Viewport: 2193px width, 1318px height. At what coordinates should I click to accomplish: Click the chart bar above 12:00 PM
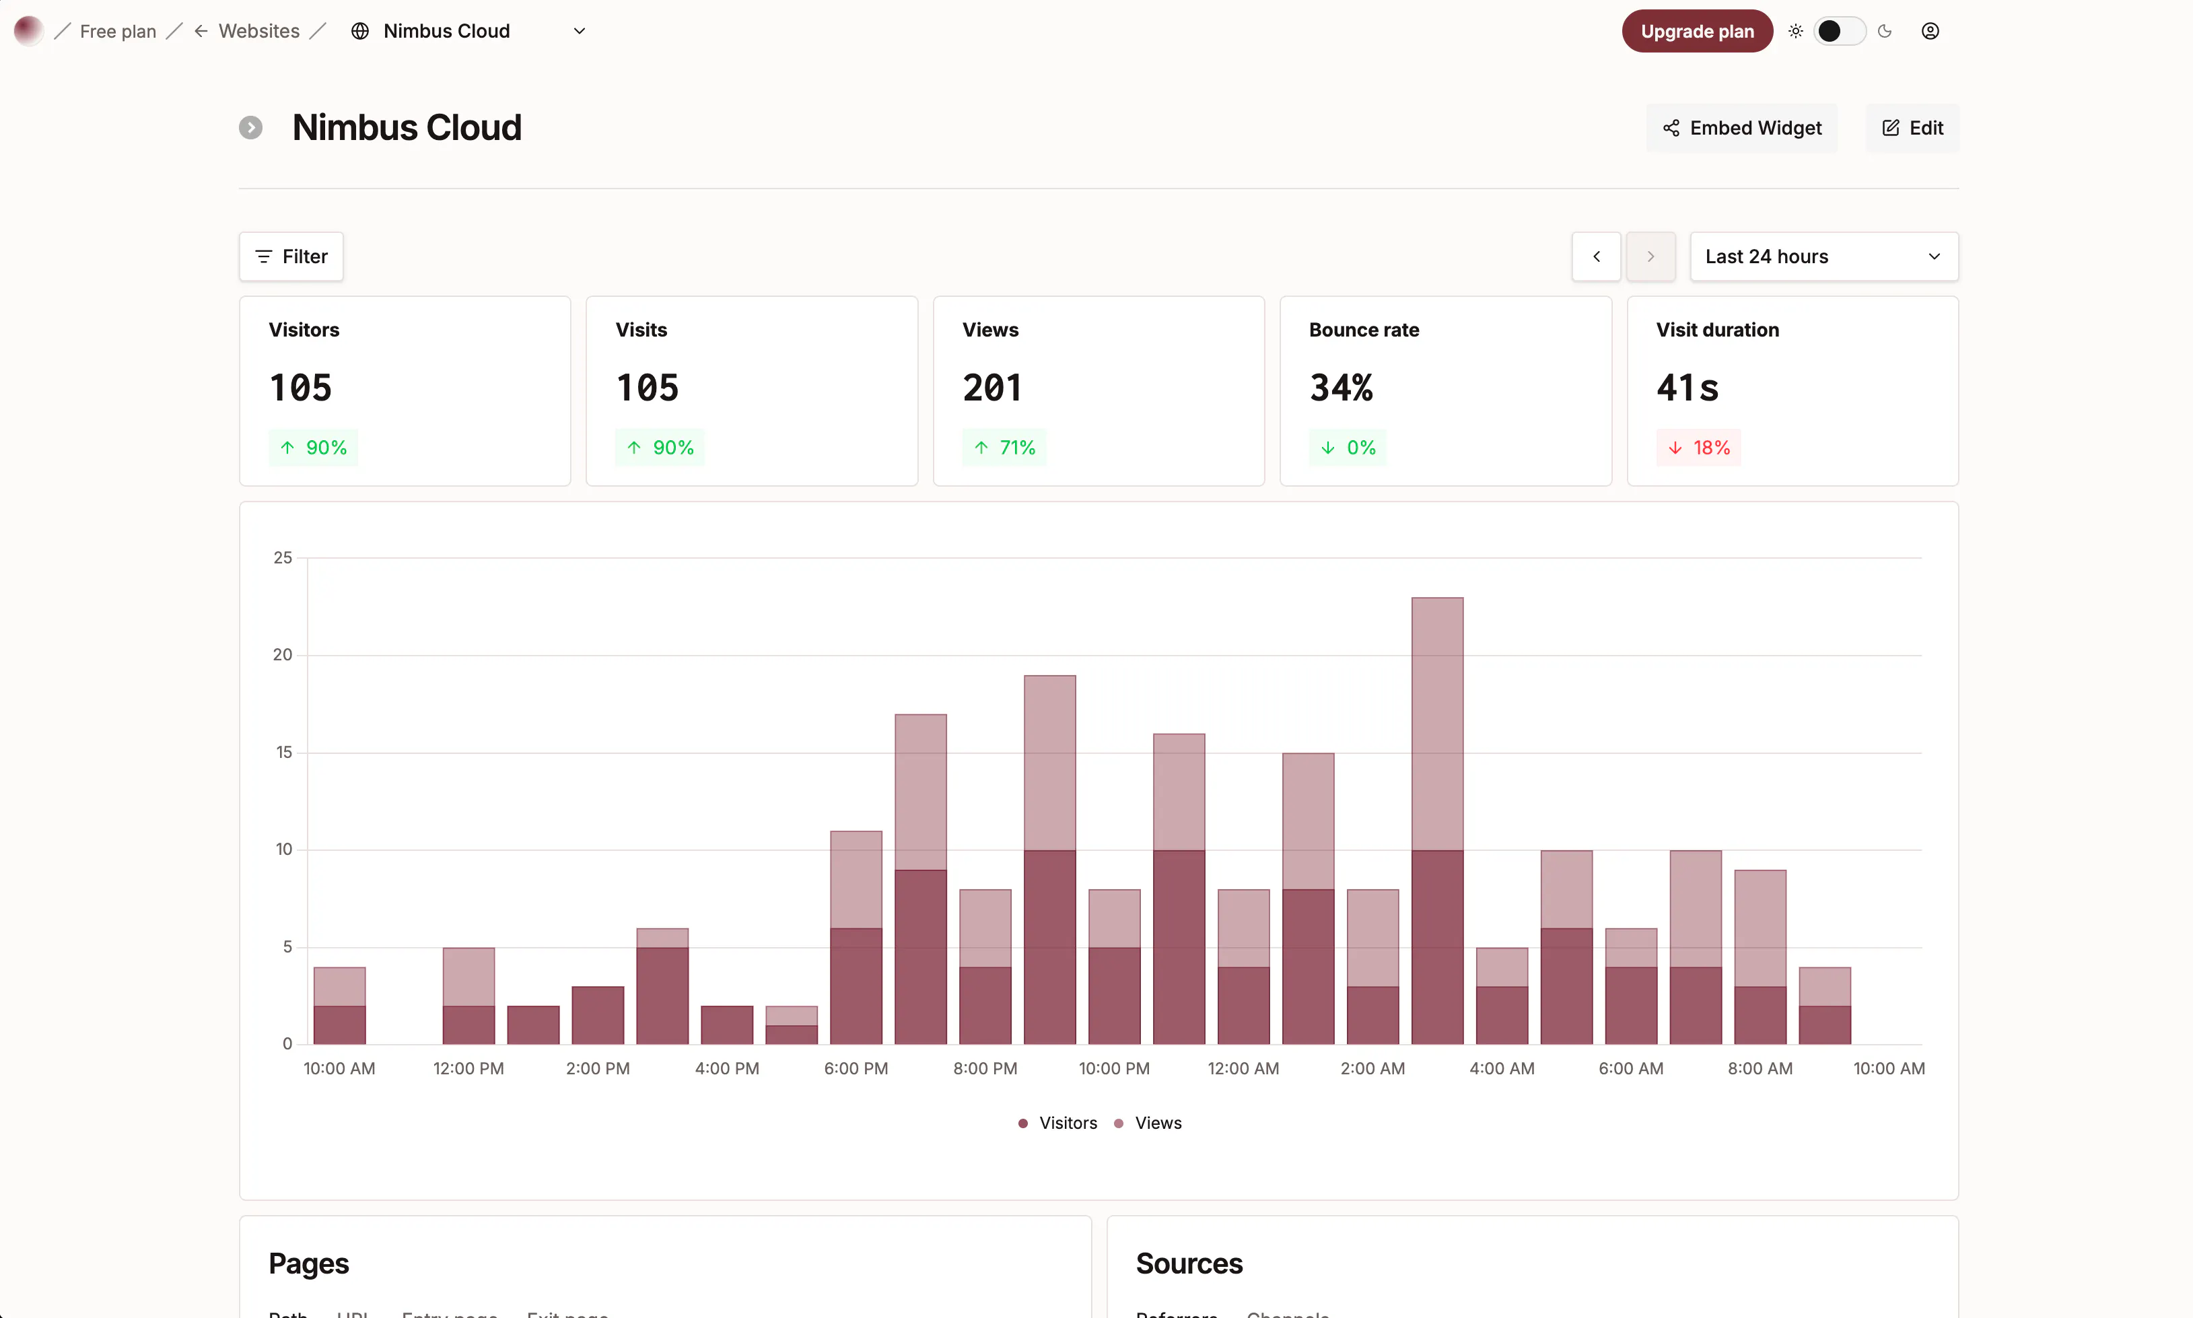point(468,996)
